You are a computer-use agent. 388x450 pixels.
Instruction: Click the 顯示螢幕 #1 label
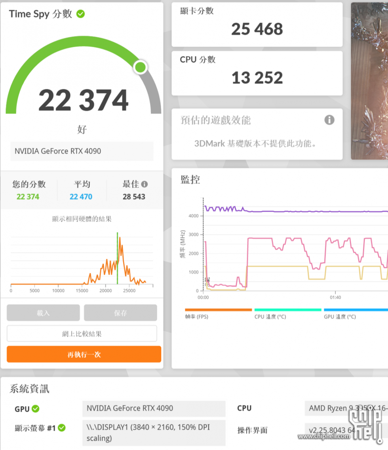click(35, 428)
